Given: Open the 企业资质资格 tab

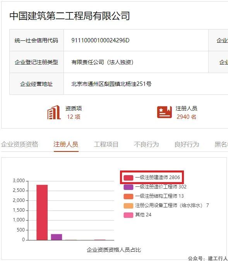Looking at the screenshot, I should 20,144.
